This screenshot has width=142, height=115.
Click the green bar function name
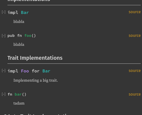click(18, 94)
